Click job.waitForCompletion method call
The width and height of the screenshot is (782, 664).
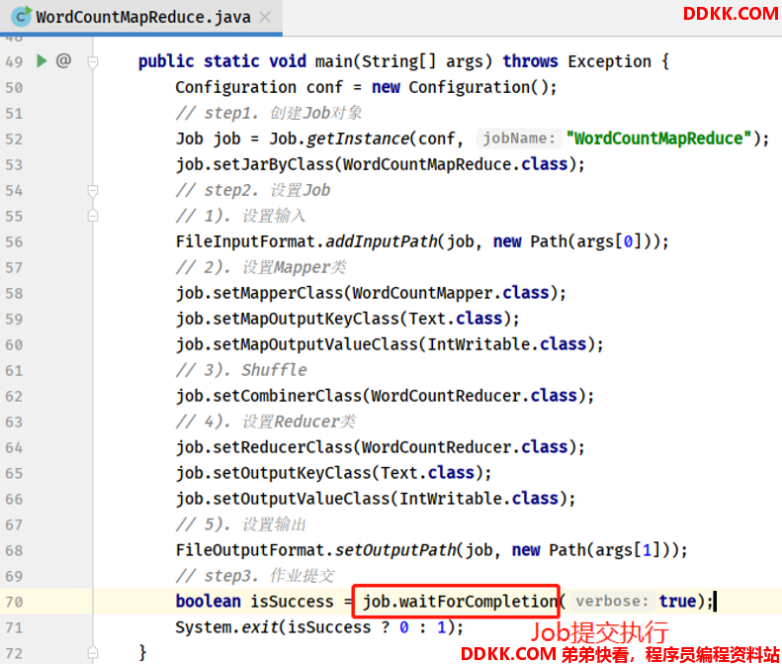460,602
